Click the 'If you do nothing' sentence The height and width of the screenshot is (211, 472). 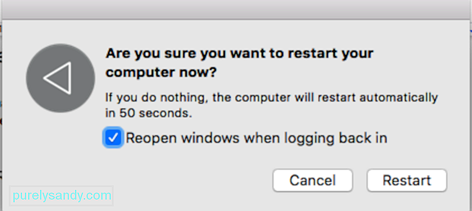coord(271,105)
